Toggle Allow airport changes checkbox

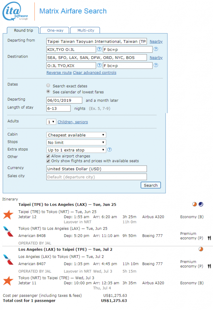[x=48, y=156]
